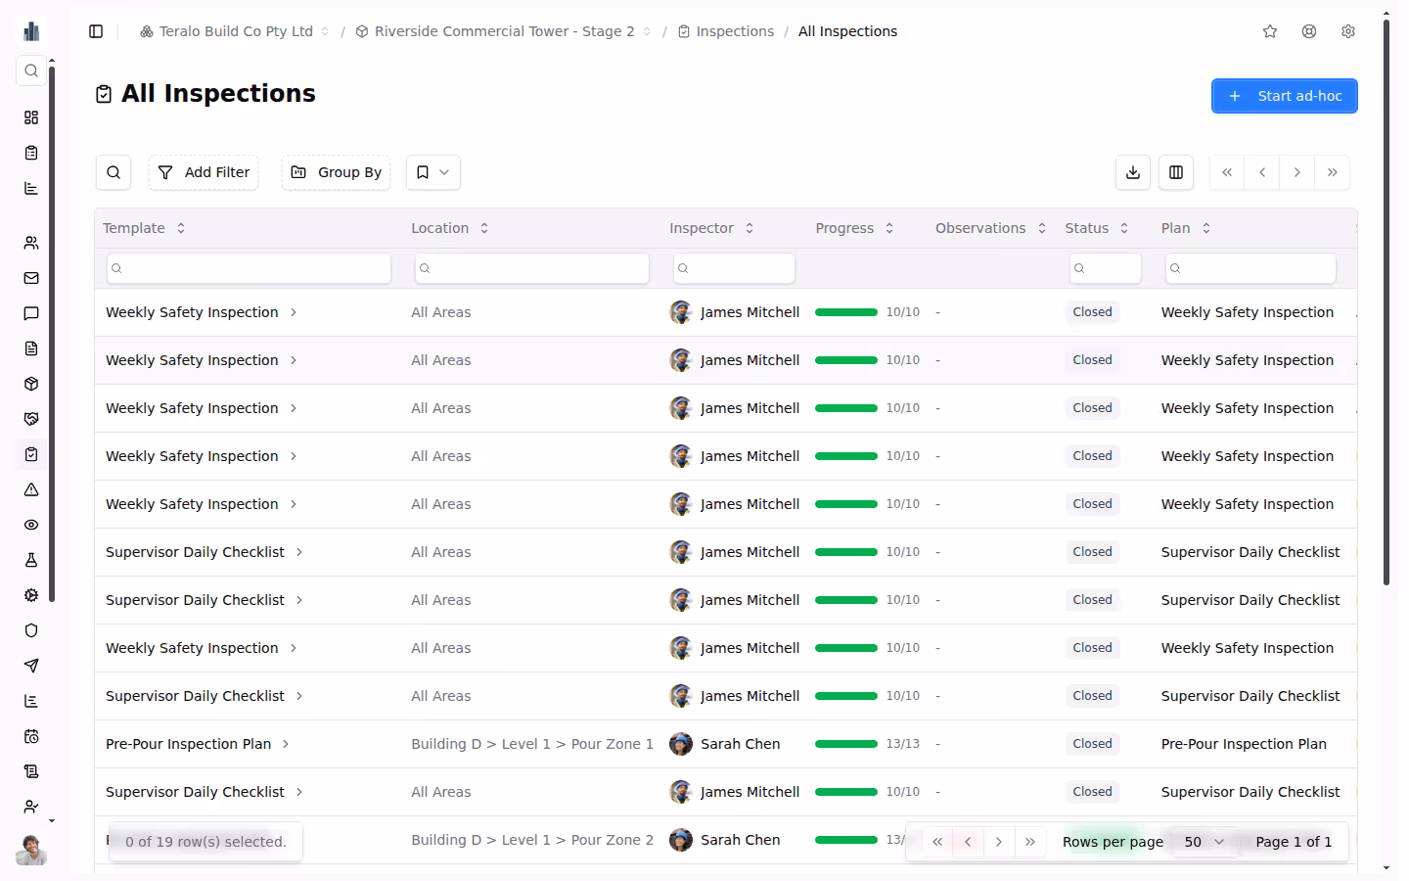Open the clipboard list icon in sidebar

click(31, 153)
